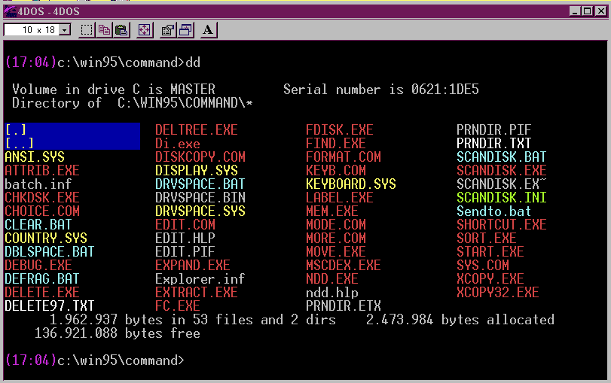Click MEM.EXE file name
Image resolution: width=611 pixels, height=383 pixels.
(332, 211)
